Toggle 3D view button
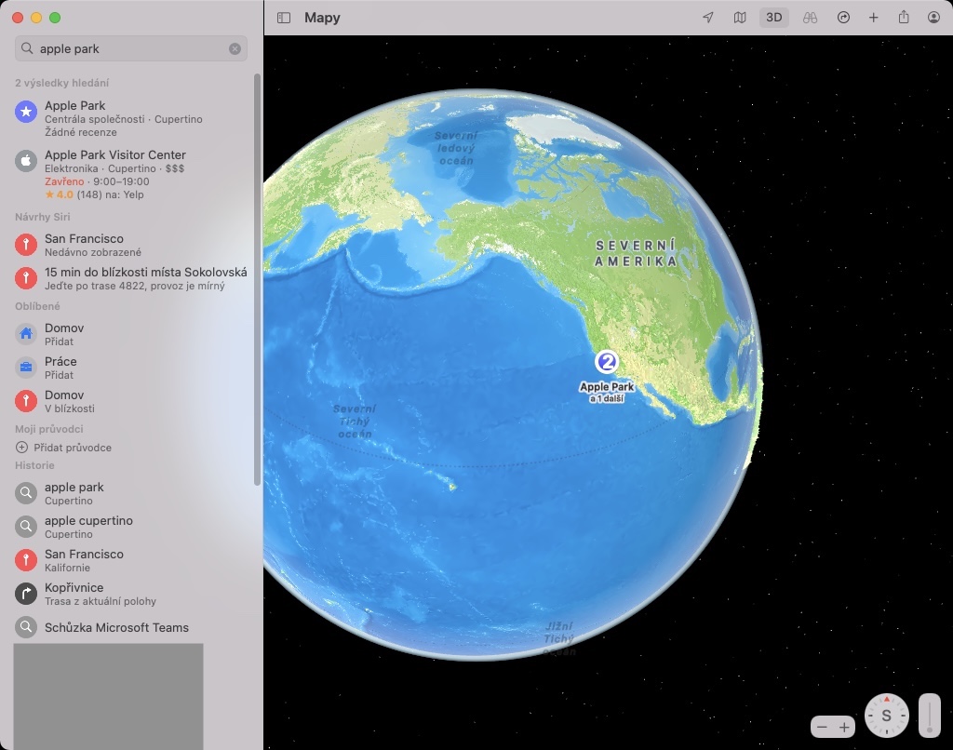The width and height of the screenshot is (953, 750). (773, 18)
